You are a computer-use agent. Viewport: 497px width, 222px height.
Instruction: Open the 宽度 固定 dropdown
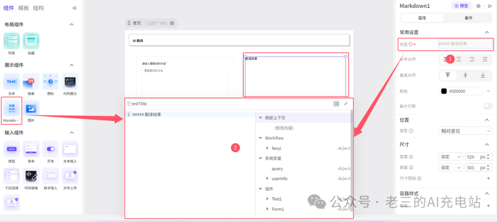451,157
